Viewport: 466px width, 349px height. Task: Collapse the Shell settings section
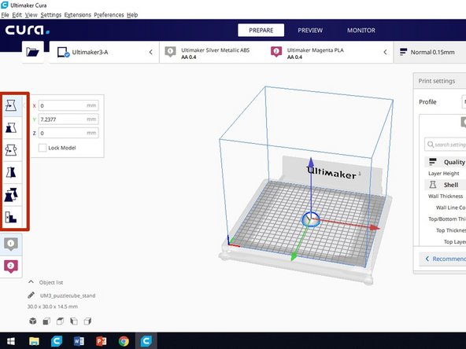click(x=446, y=185)
